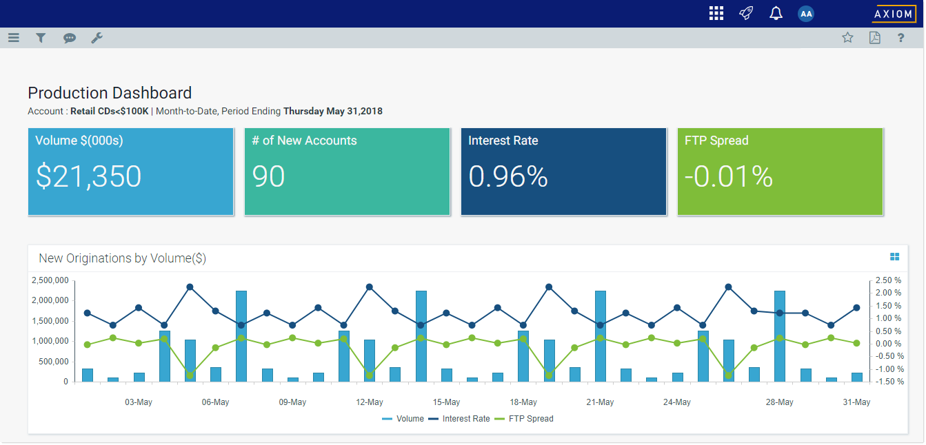Switch chart view using grid icon

[x=894, y=257]
